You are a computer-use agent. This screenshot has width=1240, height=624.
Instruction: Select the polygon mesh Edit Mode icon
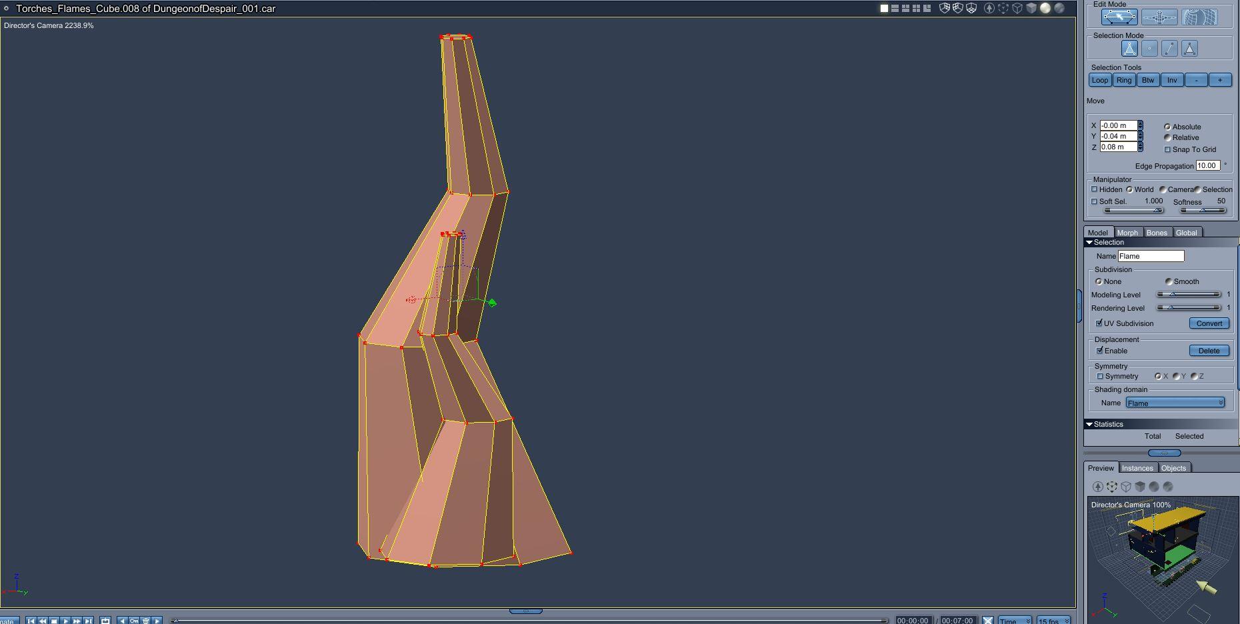tap(1119, 17)
